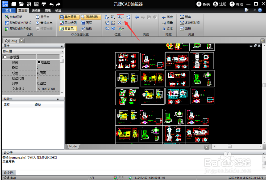Open the layout list dropdown beside Model
The width and height of the screenshot is (266, 180).
[207, 147]
